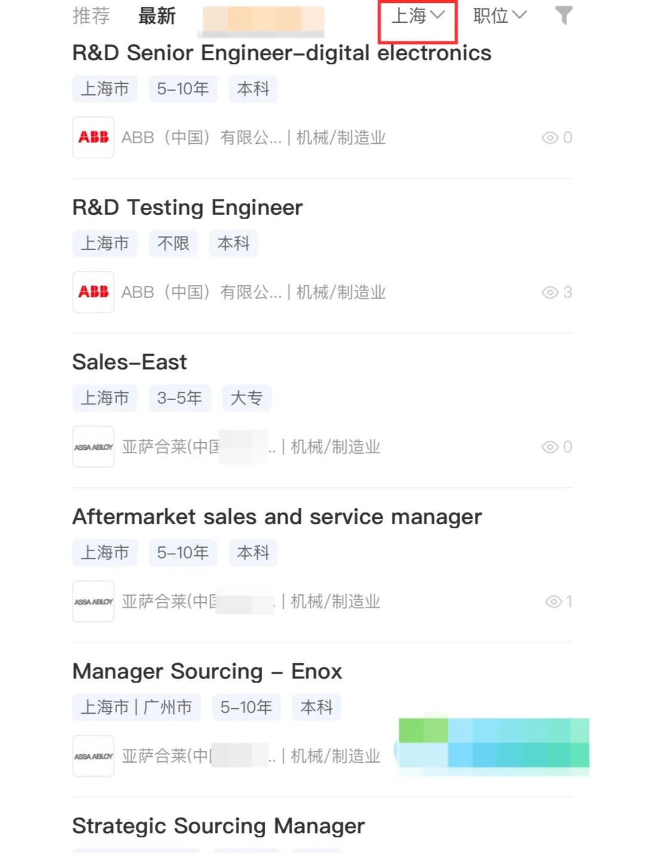645x860 pixels.
Task: Open Strategic Sourcing Manager listing
Action: [x=219, y=827]
